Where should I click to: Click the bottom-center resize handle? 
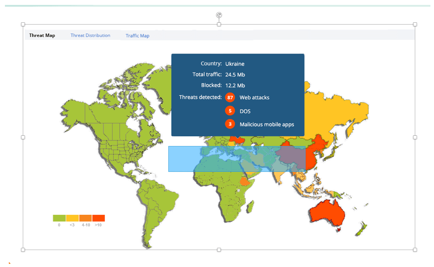(x=219, y=250)
